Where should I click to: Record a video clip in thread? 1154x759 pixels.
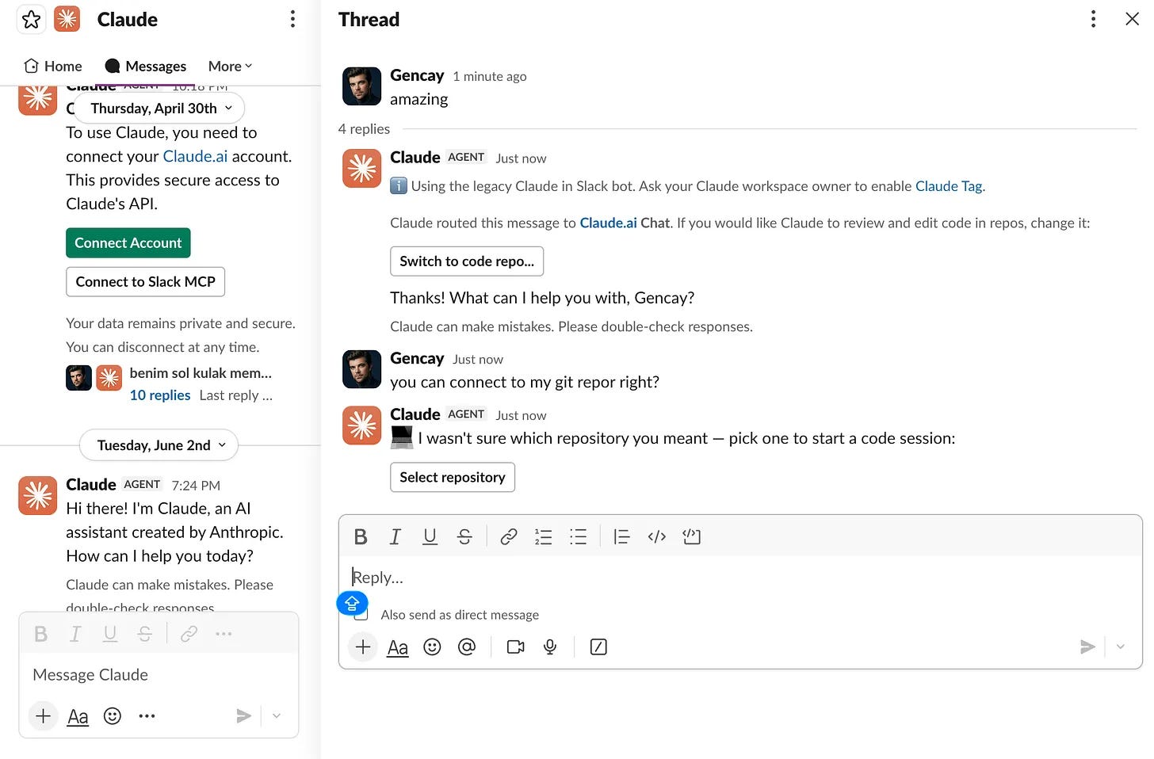coord(515,647)
